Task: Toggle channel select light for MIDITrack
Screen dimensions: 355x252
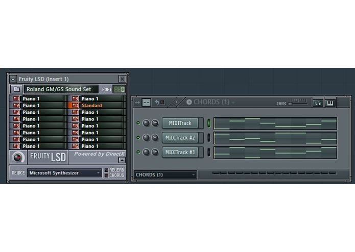Action: point(209,123)
